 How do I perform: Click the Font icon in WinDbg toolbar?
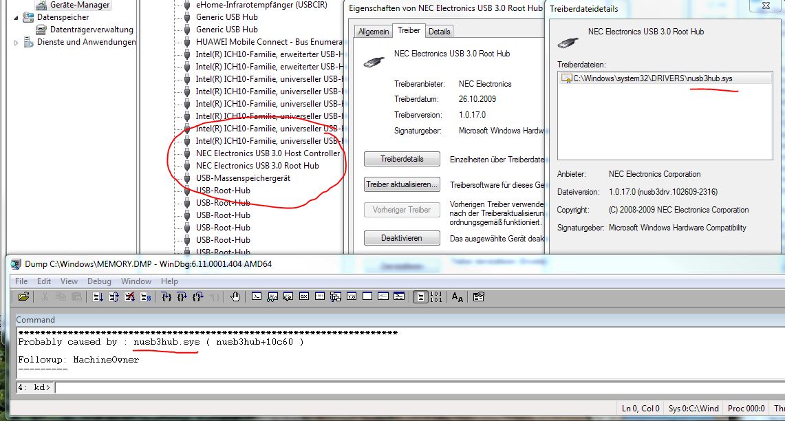coord(457,297)
